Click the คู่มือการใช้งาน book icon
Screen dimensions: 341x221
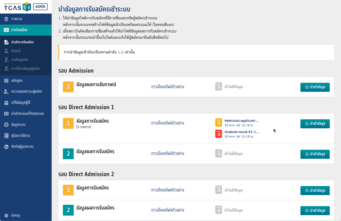[x=6, y=136]
